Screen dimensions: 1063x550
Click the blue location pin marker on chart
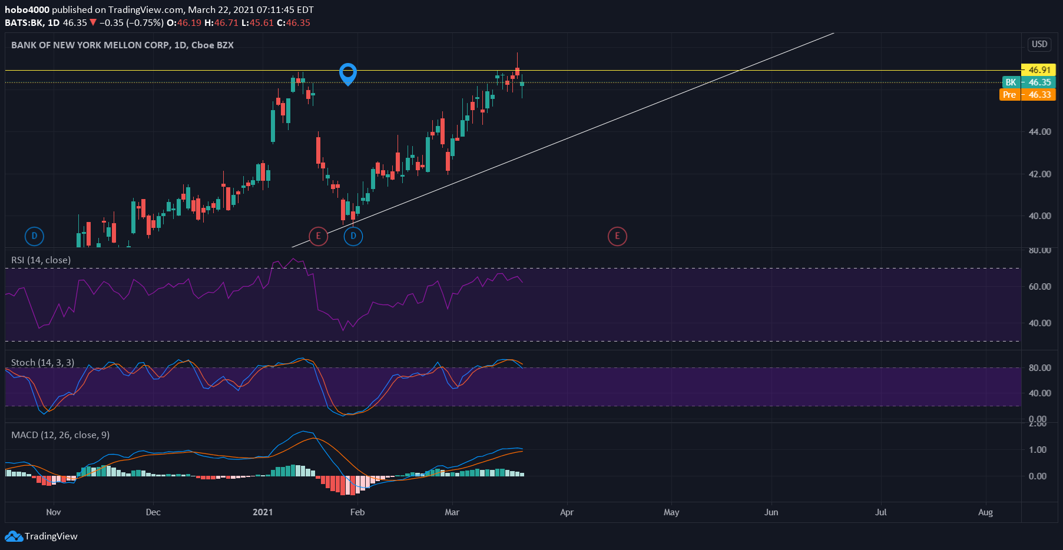[348, 74]
